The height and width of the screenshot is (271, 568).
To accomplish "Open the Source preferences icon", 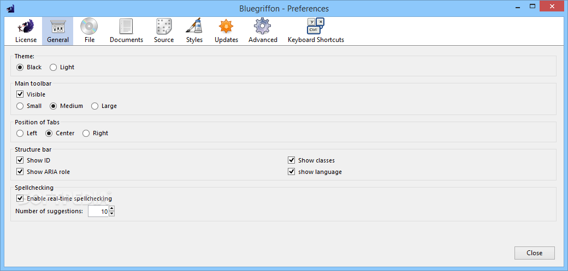I will click(164, 26).
